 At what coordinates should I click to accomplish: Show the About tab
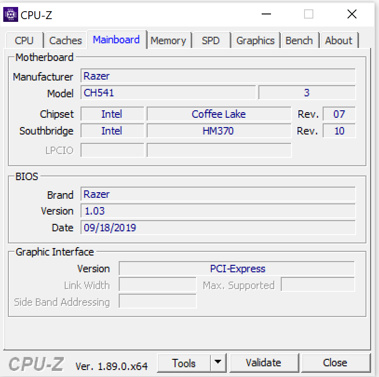point(338,40)
